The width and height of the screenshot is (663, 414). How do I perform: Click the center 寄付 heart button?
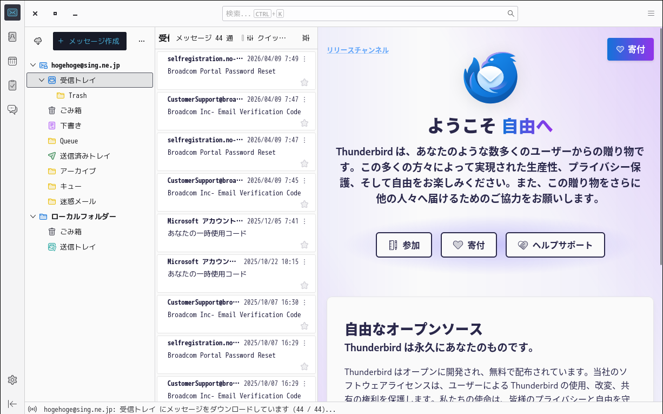469,245
